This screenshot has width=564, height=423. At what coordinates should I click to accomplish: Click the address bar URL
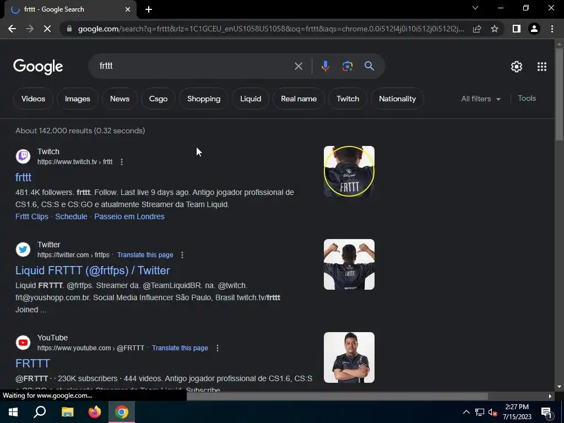(x=270, y=29)
